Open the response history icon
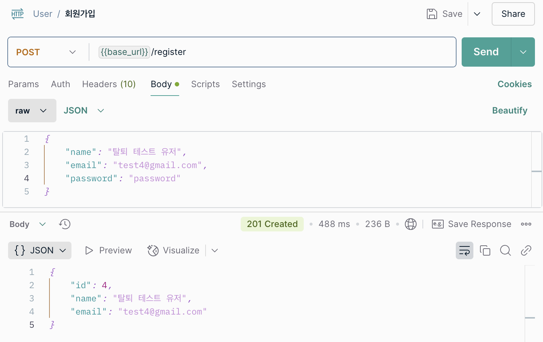543x342 pixels. [x=64, y=224]
